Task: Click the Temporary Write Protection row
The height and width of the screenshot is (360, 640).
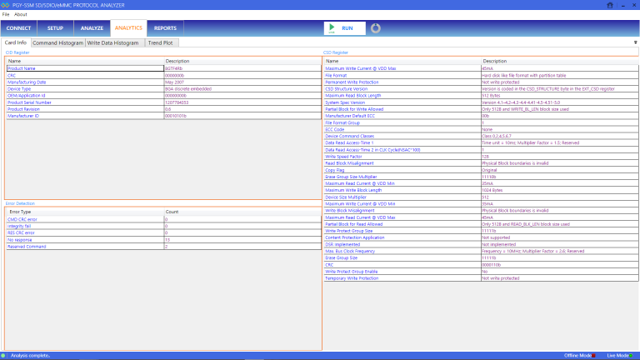Action: click(481, 278)
